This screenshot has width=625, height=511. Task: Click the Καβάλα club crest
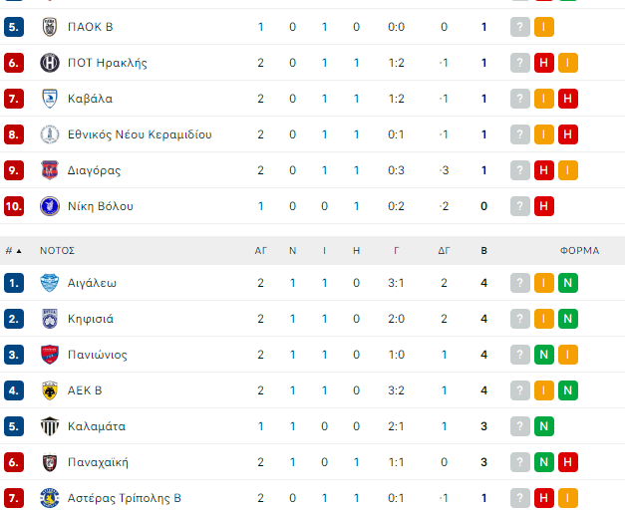pos(50,99)
